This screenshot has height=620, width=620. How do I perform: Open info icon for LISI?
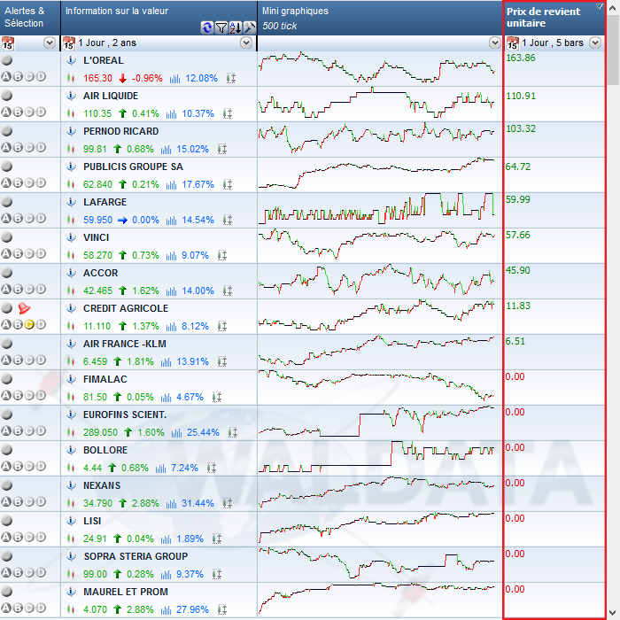pyautogui.click(x=71, y=521)
